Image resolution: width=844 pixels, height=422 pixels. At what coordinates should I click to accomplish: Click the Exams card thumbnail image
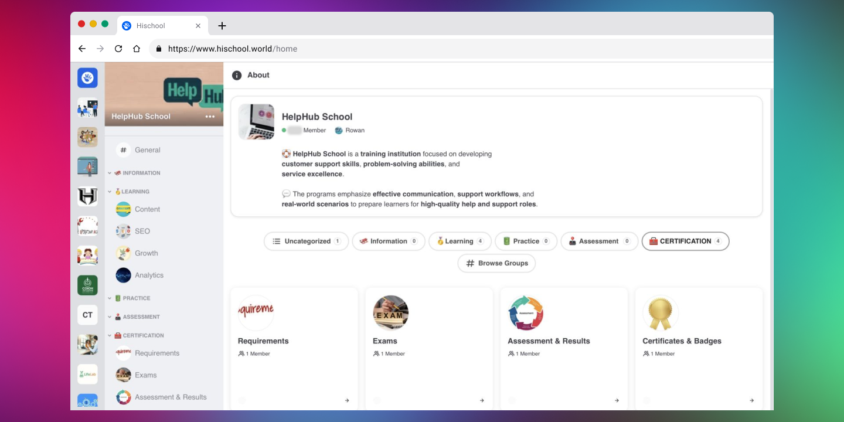(391, 313)
